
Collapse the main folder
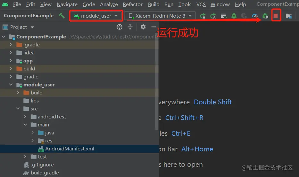[x=25, y=125]
